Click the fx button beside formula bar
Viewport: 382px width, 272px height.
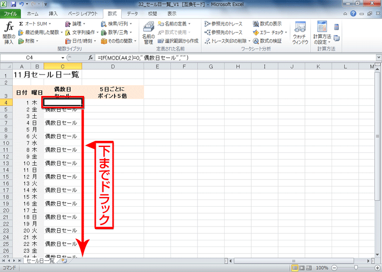[90, 58]
